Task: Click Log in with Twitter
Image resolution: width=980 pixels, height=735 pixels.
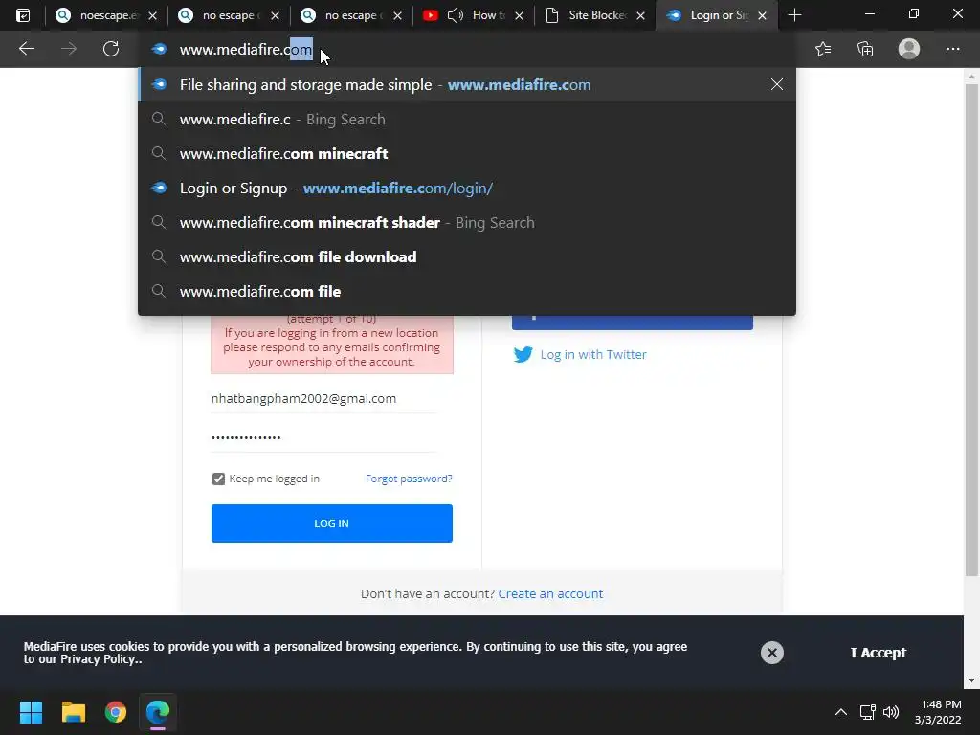Action: click(x=593, y=354)
